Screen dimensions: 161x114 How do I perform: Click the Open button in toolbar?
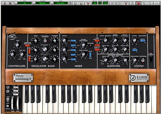pos(156,3)
